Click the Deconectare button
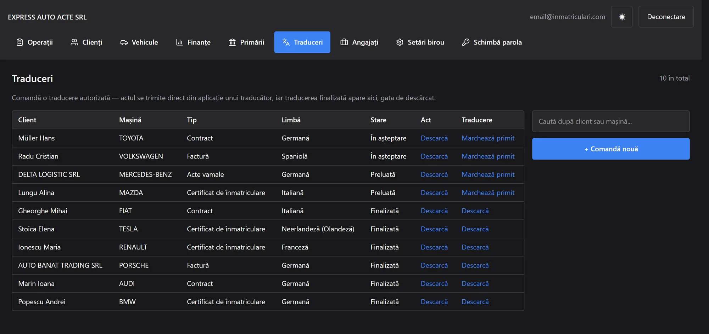Image resolution: width=709 pixels, height=334 pixels. click(x=666, y=17)
